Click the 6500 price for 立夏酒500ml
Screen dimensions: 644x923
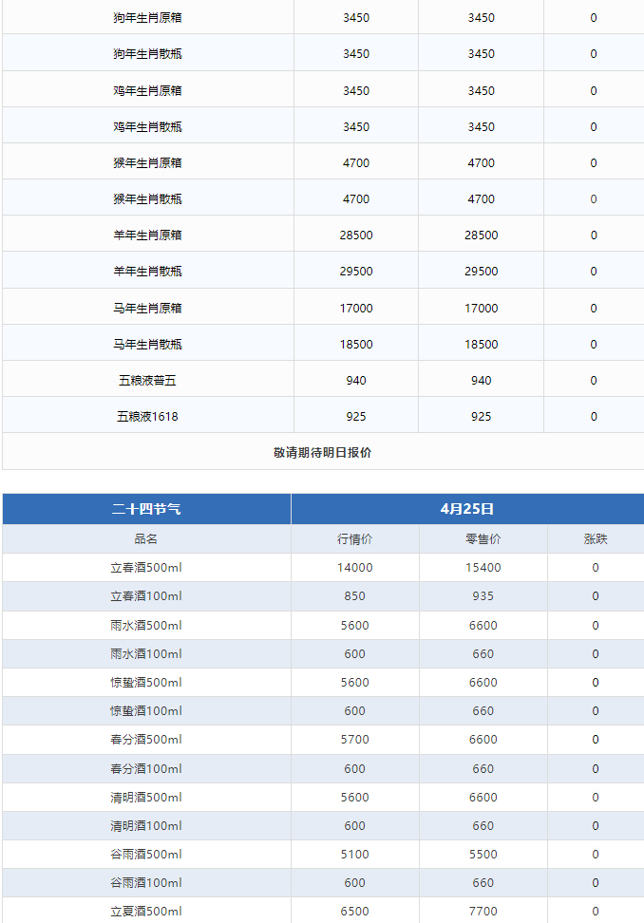pyautogui.click(x=355, y=912)
